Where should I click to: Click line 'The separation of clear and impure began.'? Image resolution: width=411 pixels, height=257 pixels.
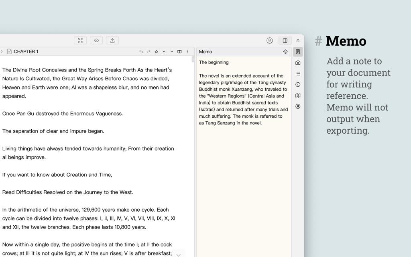[53, 131]
